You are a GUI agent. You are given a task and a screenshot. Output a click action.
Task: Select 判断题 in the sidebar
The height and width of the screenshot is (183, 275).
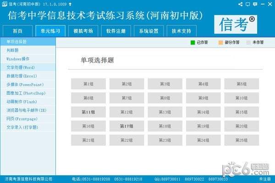click(13, 50)
